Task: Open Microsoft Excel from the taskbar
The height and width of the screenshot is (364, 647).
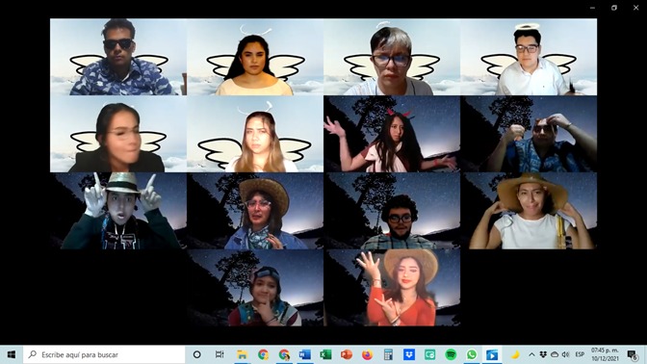Action: pyautogui.click(x=325, y=354)
